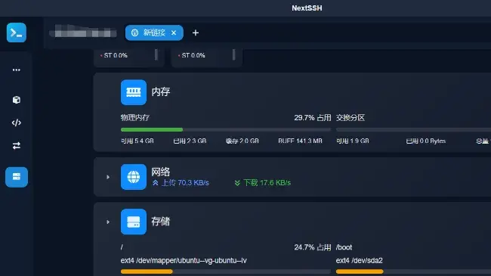491x276 pixels.
Task: Open the cube package icon in sidebar
Action: (17, 100)
